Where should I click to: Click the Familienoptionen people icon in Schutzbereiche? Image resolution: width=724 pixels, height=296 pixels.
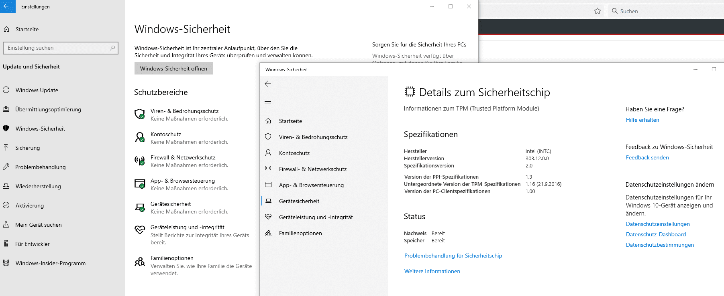coord(140,262)
